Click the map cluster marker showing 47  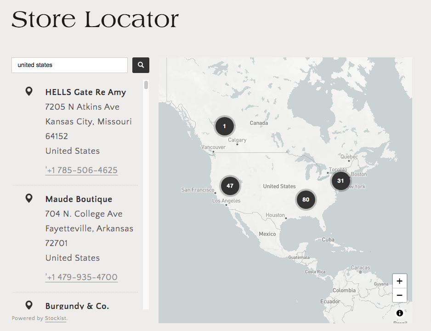pyautogui.click(x=230, y=186)
